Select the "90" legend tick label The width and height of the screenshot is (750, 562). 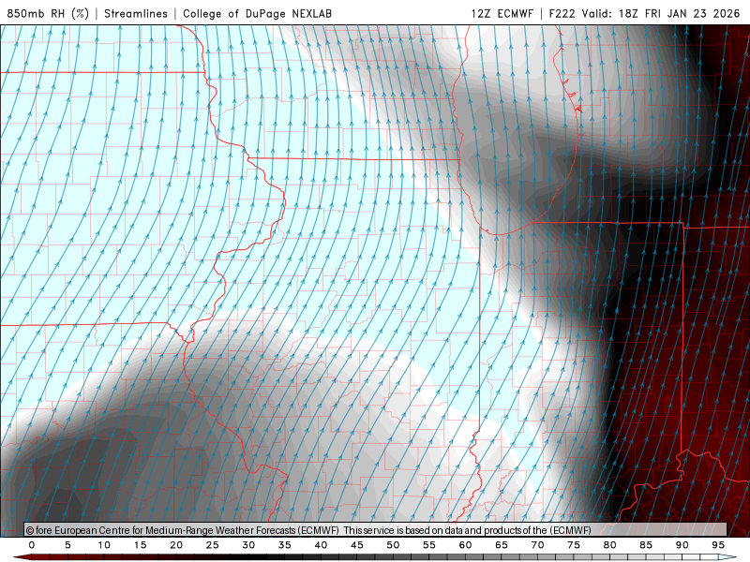point(682,545)
